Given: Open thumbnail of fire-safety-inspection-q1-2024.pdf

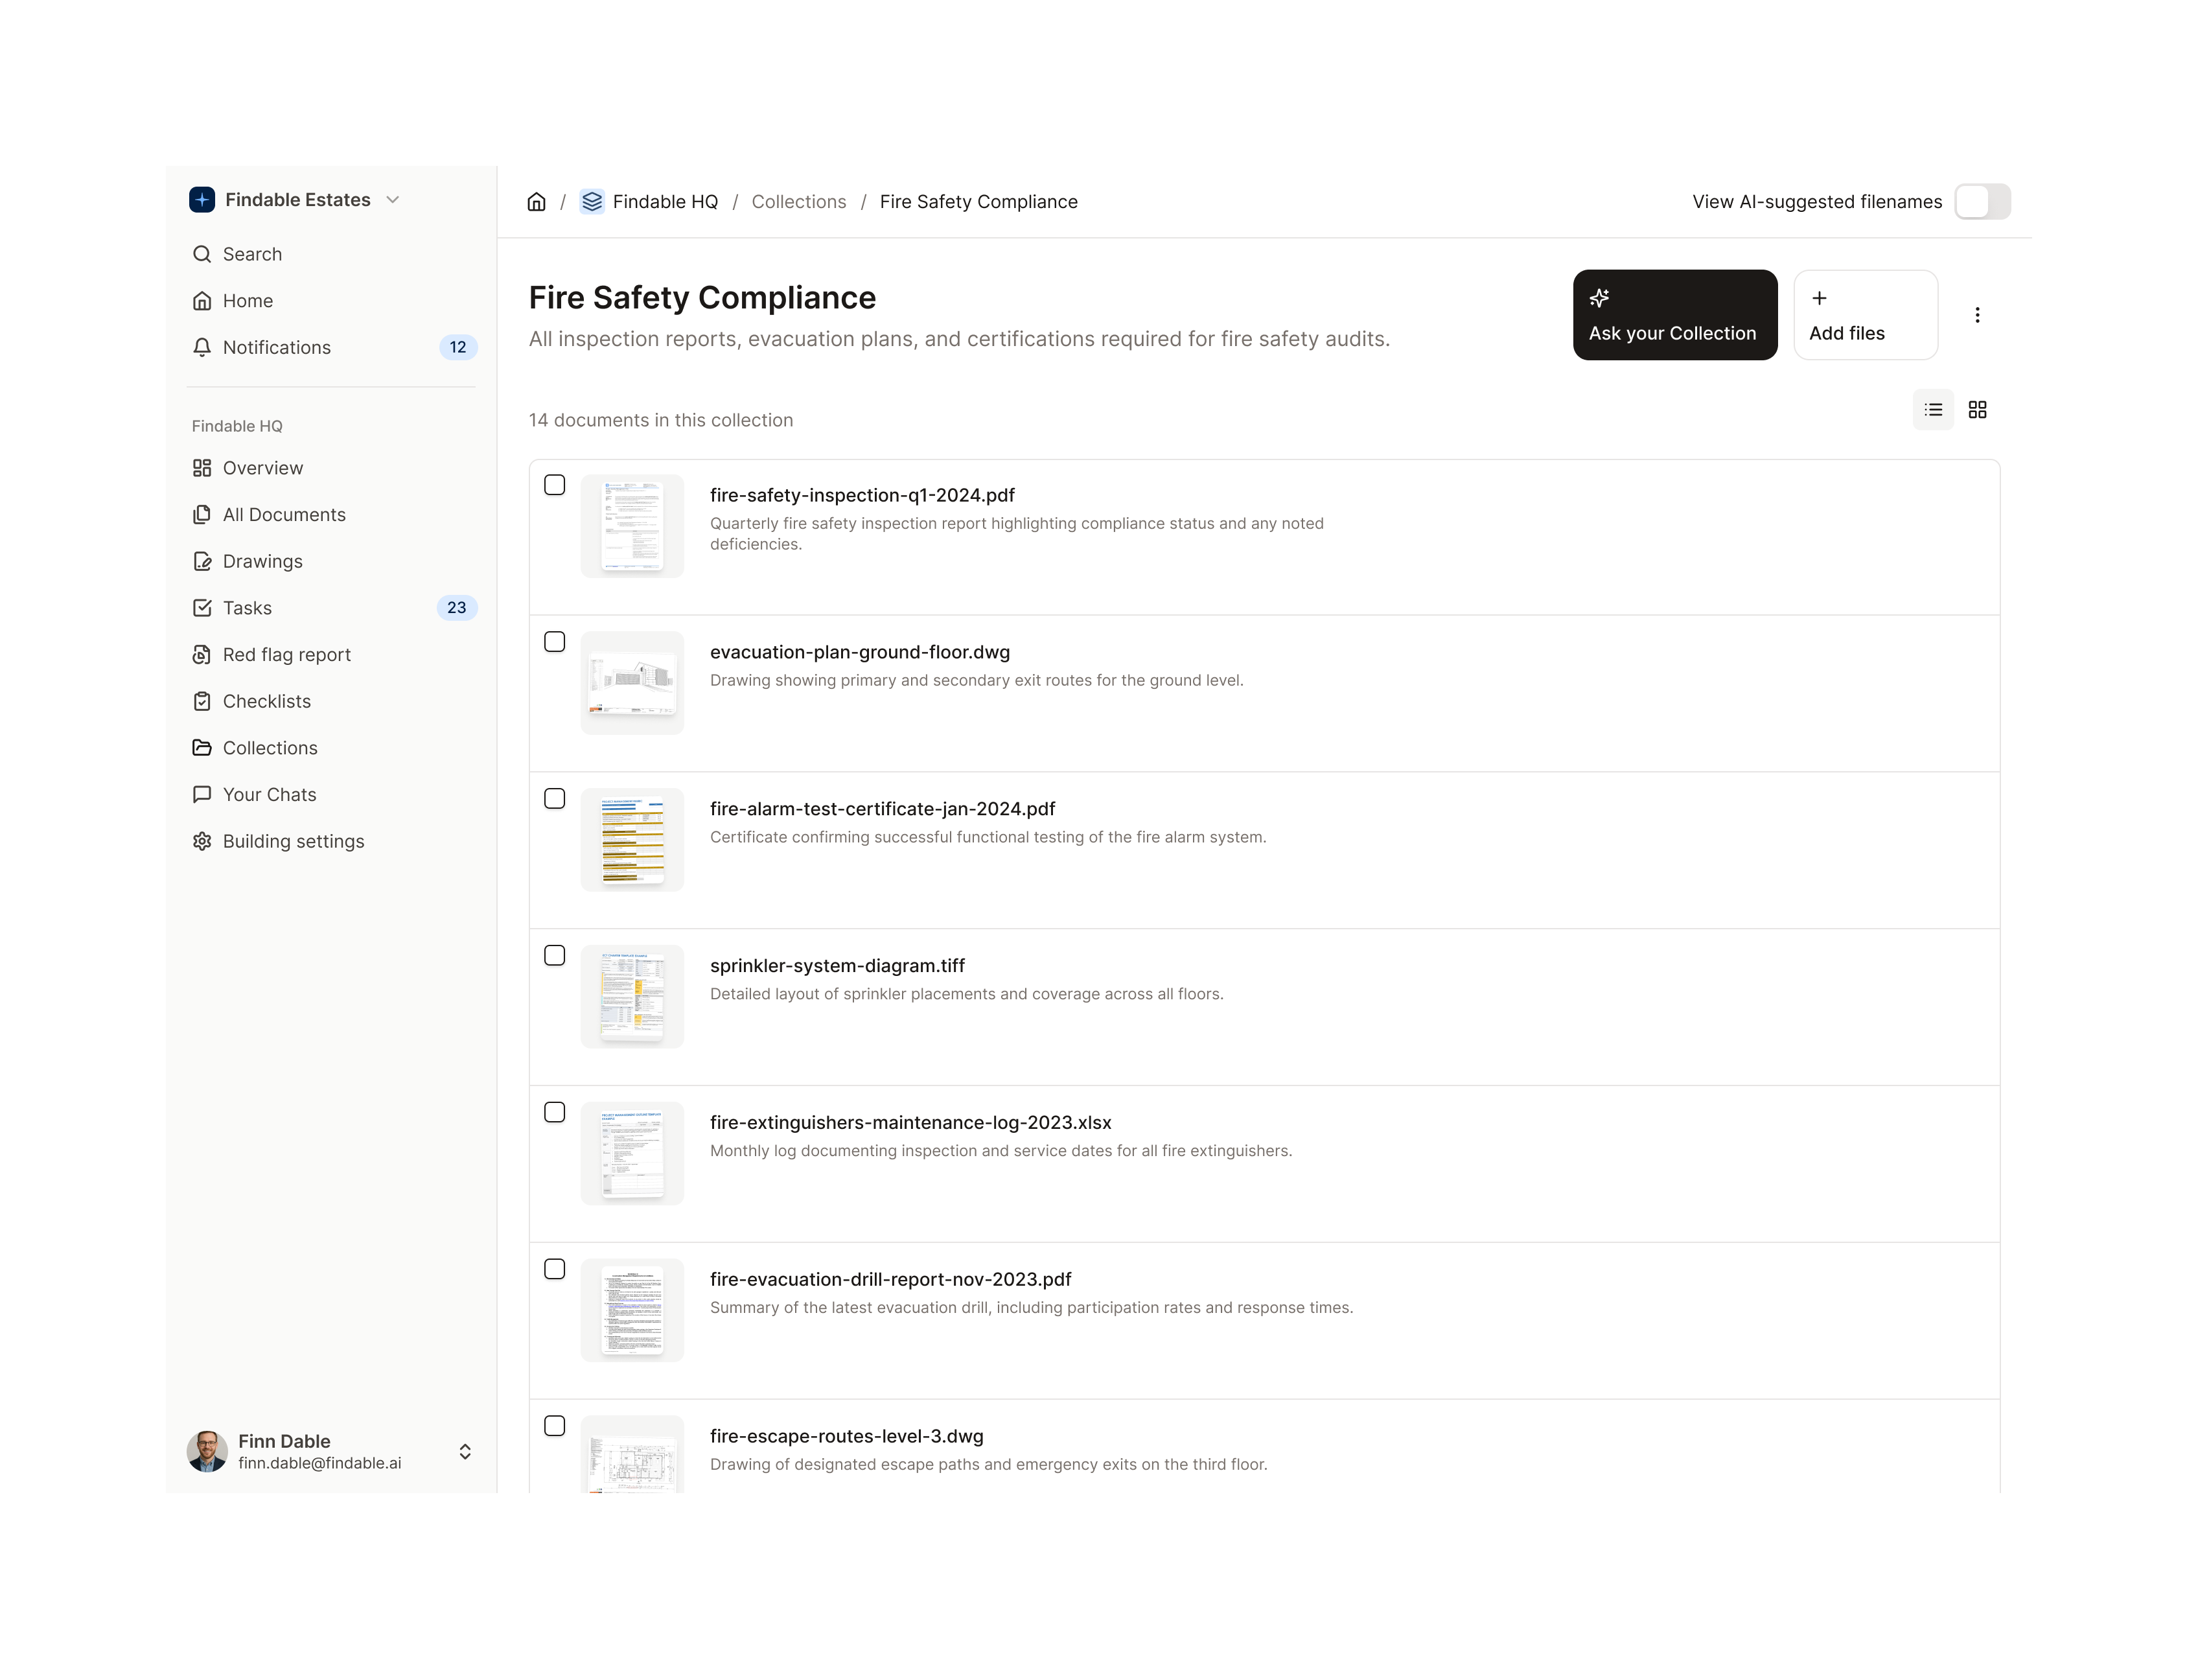Looking at the screenshot, I should (632, 526).
